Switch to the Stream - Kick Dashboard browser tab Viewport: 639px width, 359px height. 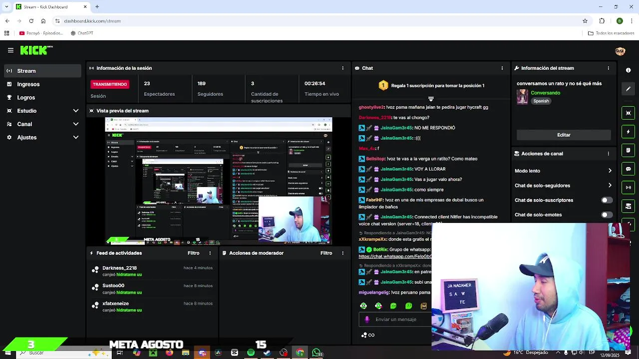point(51,7)
